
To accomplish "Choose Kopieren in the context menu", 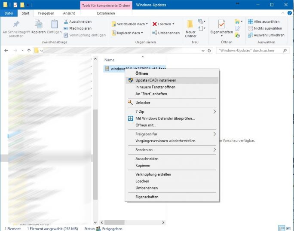I will 172,166.
